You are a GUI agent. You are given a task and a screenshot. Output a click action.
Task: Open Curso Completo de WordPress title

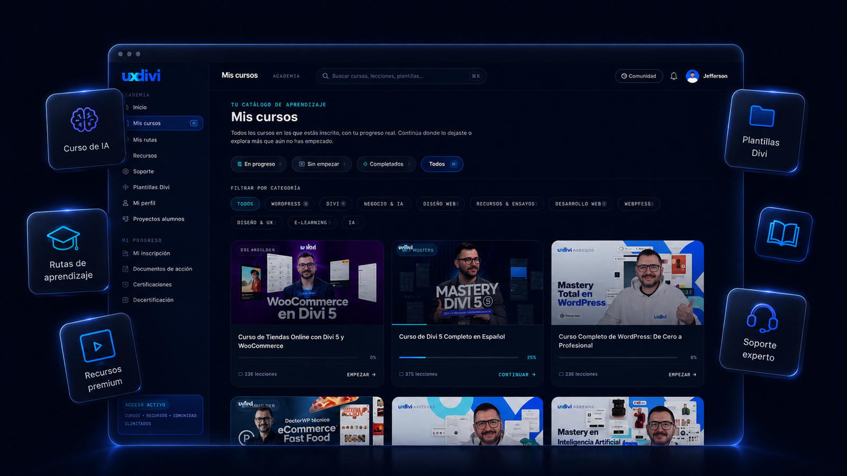pos(620,341)
